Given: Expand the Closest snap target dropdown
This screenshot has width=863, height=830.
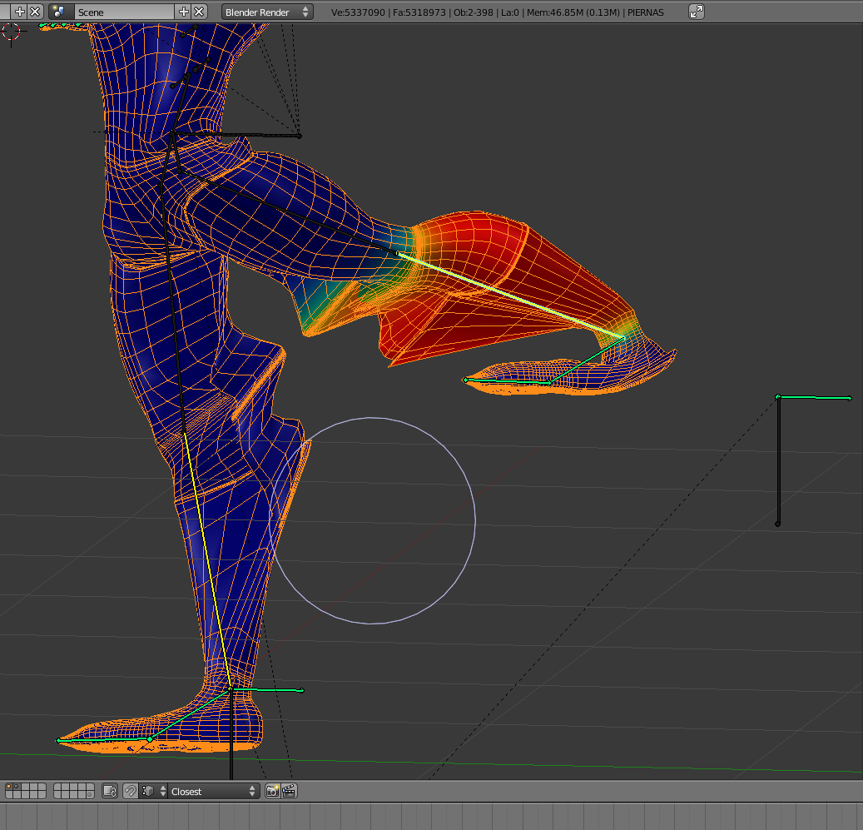Looking at the screenshot, I should [x=213, y=791].
